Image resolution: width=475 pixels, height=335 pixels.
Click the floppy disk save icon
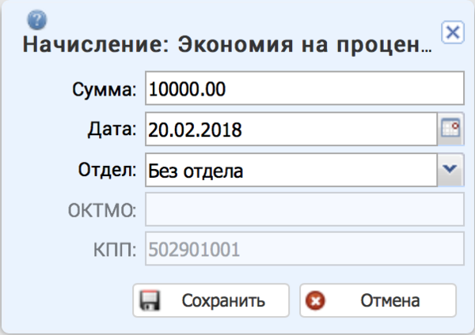click(149, 301)
